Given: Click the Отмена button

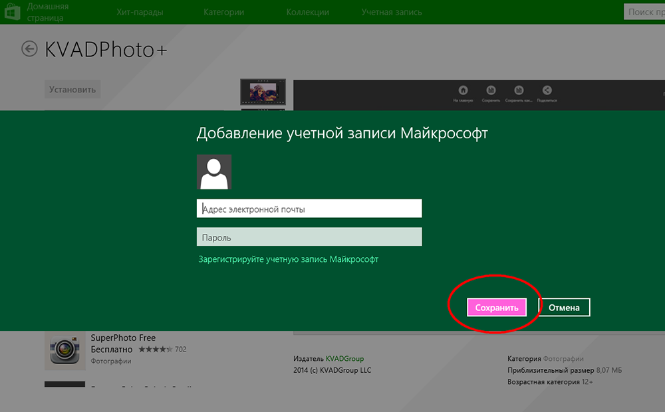Looking at the screenshot, I should tap(564, 307).
